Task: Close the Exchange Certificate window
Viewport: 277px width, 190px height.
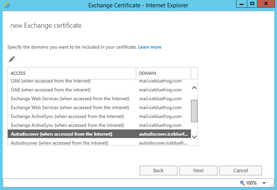Action: click(x=266, y=4)
